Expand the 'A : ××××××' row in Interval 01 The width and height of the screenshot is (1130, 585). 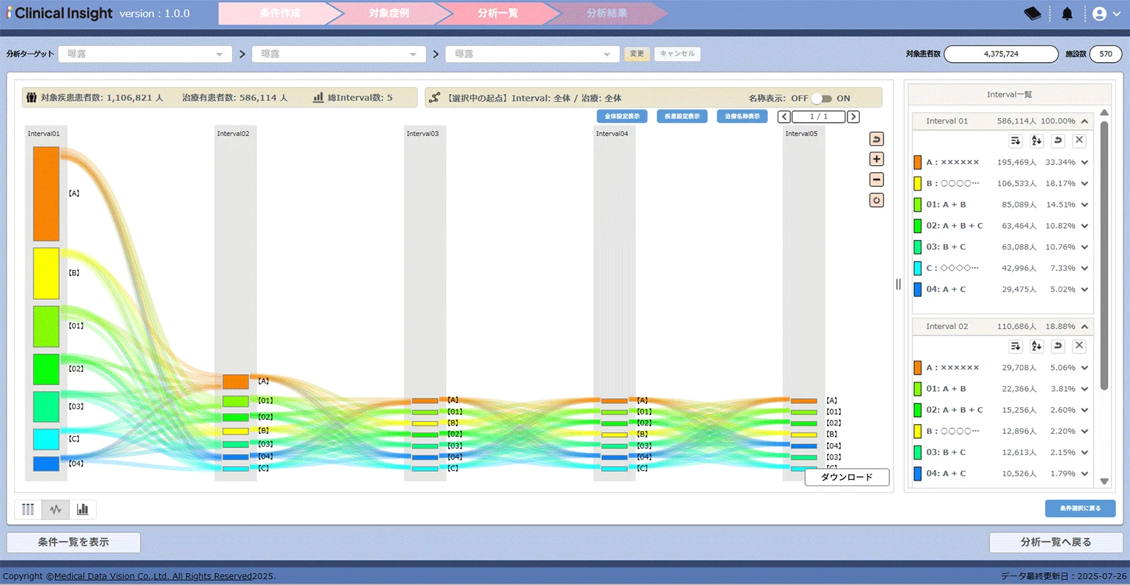[1085, 162]
